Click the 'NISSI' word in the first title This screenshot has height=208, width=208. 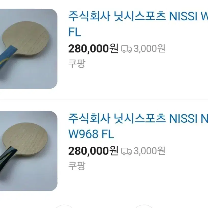pyautogui.click(x=183, y=17)
